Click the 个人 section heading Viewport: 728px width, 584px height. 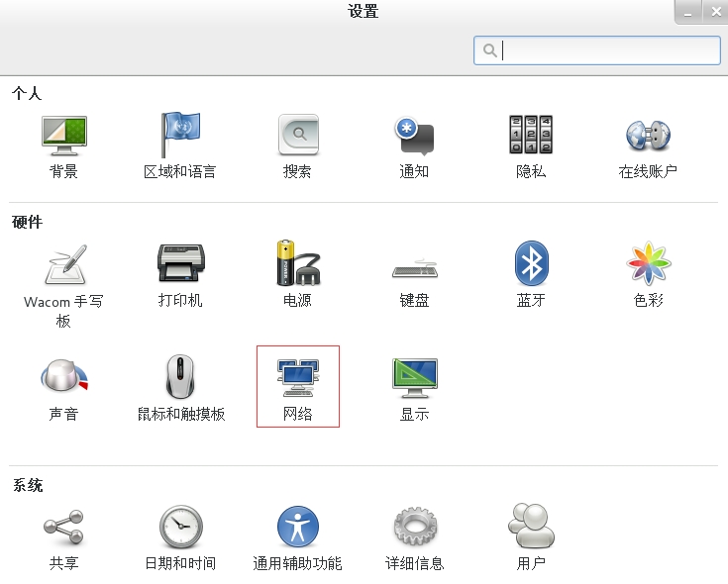click(27, 93)
